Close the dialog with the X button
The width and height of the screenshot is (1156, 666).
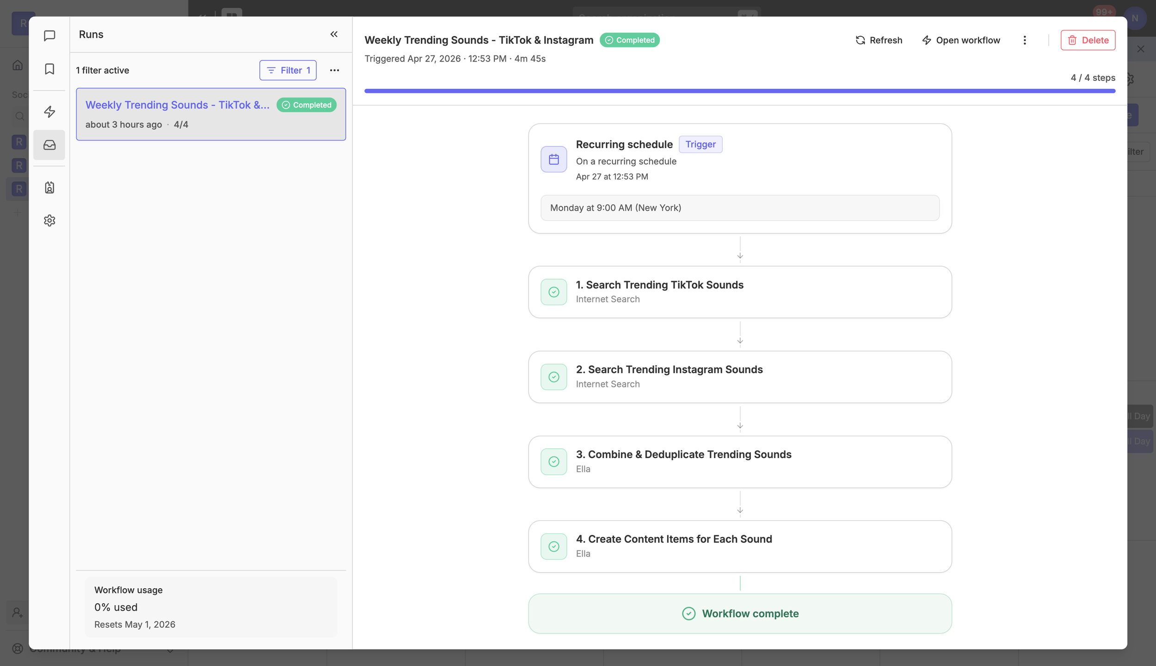point(1141,49)
